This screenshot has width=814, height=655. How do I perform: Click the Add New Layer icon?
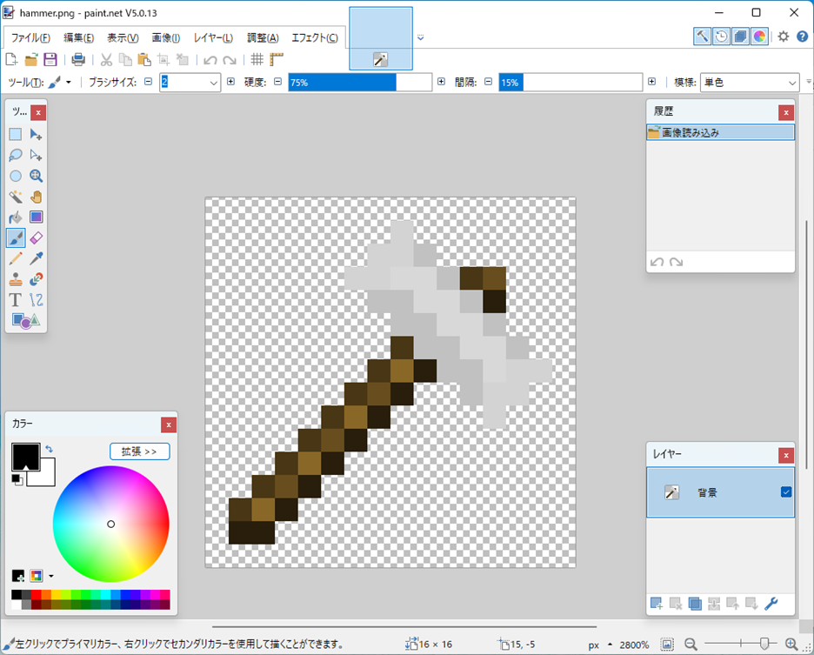[x=657, y=604]
